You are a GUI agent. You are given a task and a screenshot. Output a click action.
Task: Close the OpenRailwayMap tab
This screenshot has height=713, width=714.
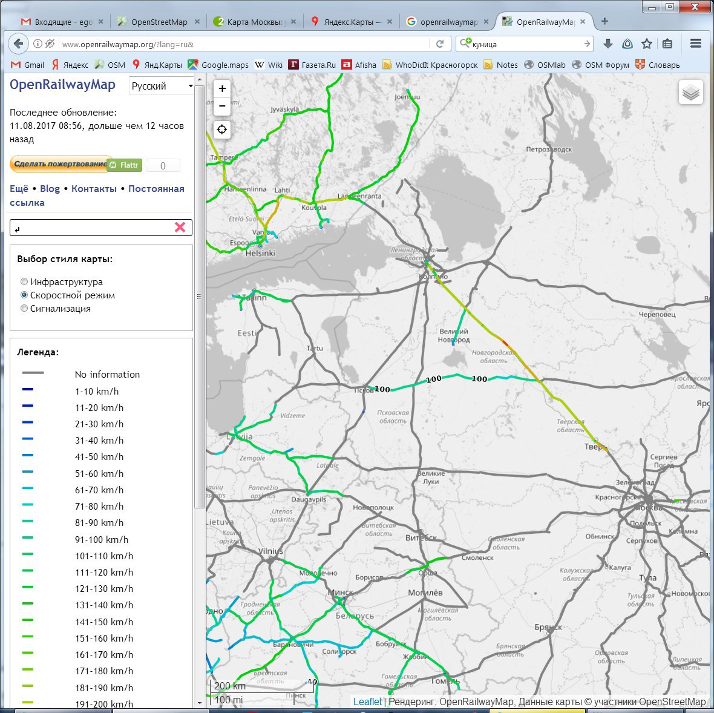point(583,21)
